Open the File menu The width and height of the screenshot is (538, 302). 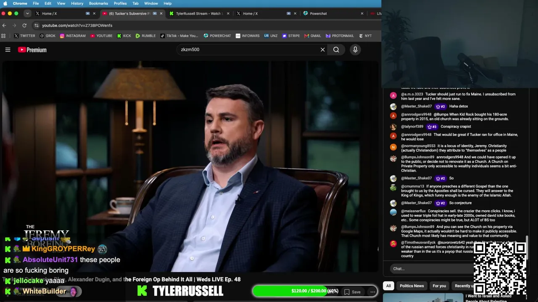coord(36,3)
